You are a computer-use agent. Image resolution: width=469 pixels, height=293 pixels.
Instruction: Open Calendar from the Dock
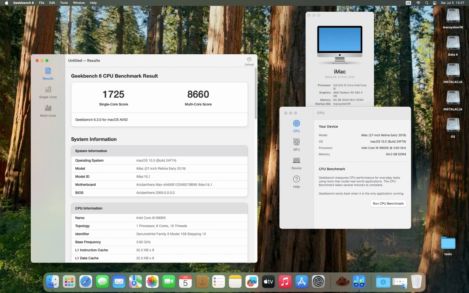[x=185, y=282]
